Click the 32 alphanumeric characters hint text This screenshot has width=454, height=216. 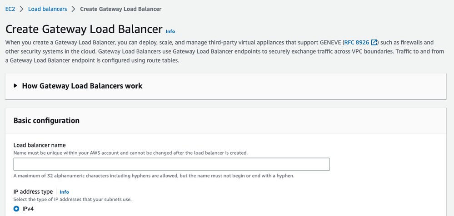[x=154, y=176]
